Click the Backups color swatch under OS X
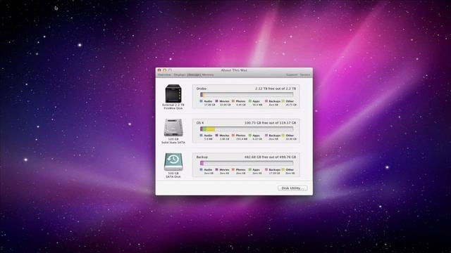The width and height of the screenshot is (451, 253). (x=266, y=136)
